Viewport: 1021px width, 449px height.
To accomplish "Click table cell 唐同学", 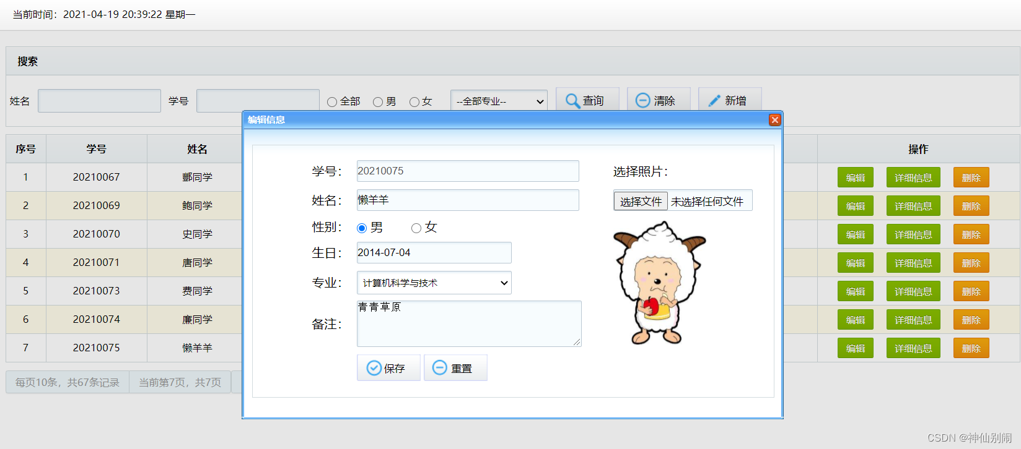I will (x=197, y=262).
